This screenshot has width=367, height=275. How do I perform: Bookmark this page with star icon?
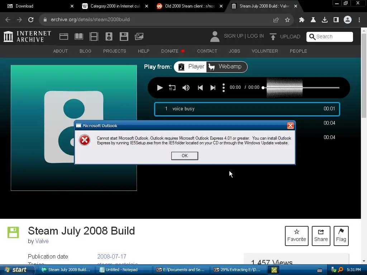(287, 20)
